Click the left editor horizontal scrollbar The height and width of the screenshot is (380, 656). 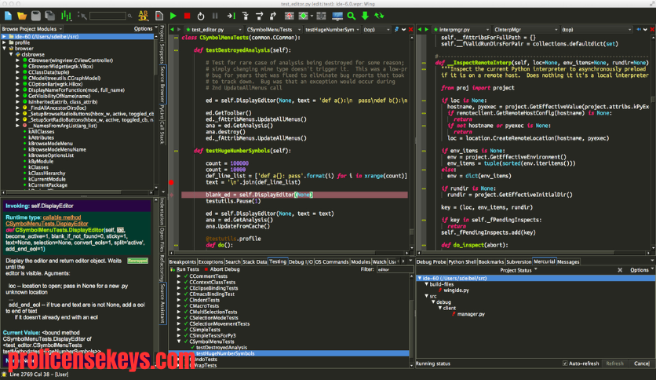point(289,253)
